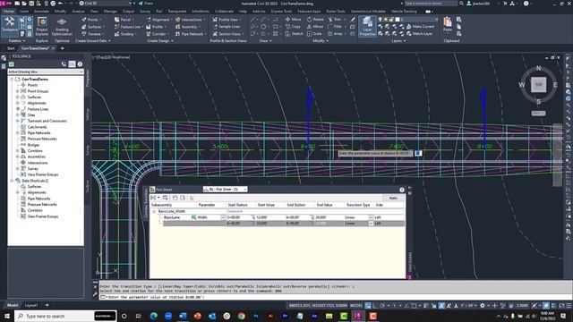Switch to the Layout1 tab

click(31, 305)
